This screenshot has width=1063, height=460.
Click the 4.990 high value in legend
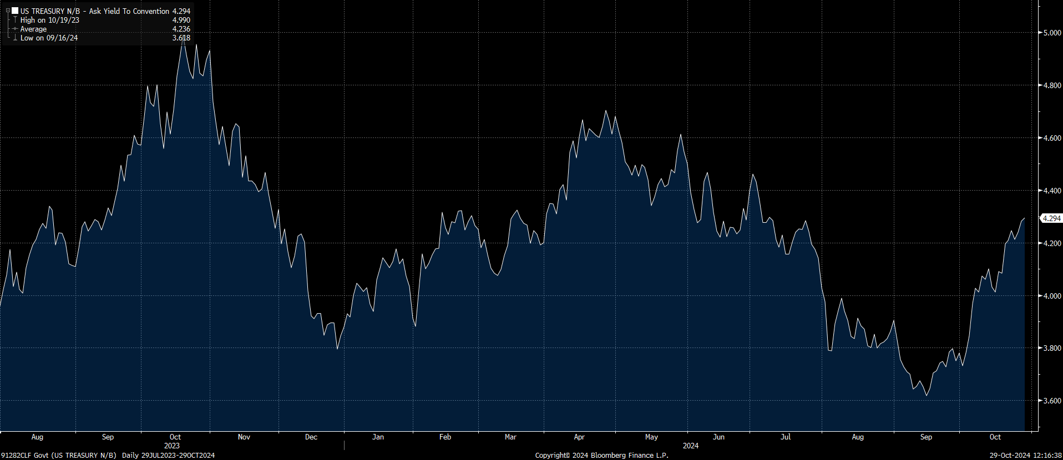181,20
